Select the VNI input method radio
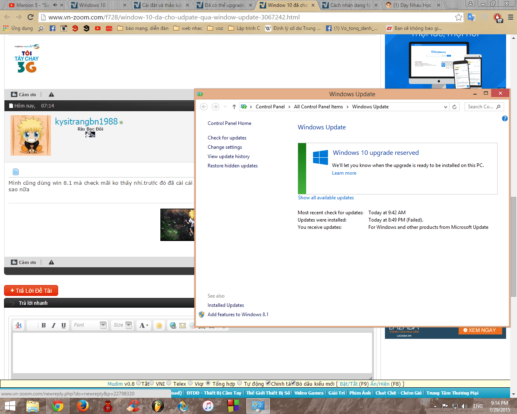This screenshot has height=414, width=517. coord(152,383)
